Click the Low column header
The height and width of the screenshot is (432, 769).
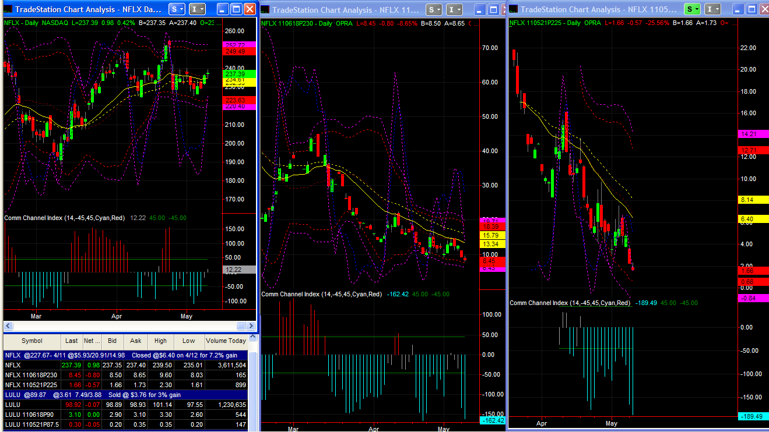[x=188, y=341]
